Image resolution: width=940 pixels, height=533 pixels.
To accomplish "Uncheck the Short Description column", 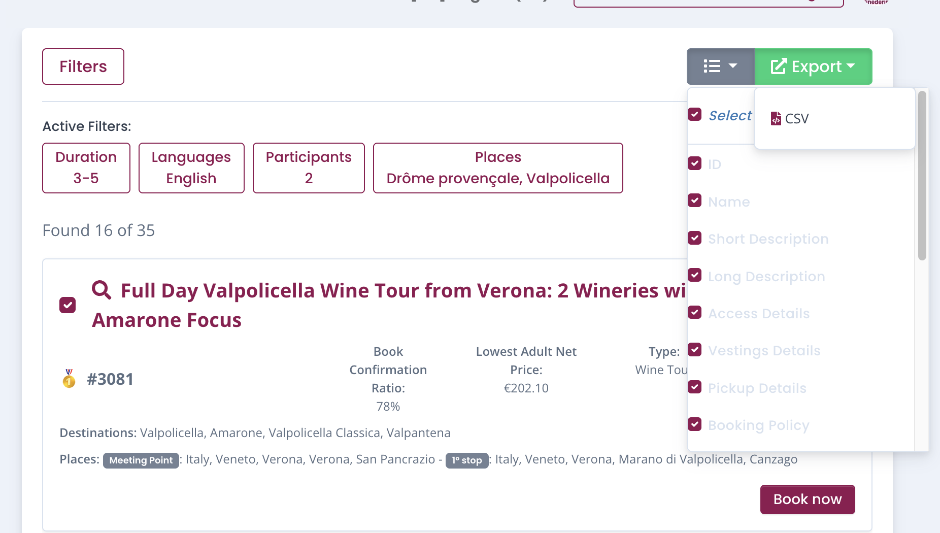I will 695,238.
